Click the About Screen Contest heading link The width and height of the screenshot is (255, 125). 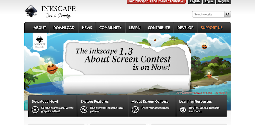[x=150, y=102]
